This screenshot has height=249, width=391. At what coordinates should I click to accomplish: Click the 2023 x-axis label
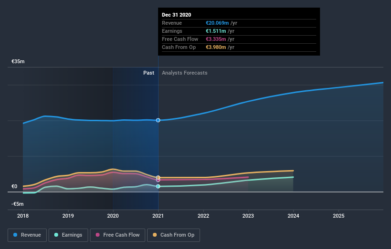(x=248, y=216)
